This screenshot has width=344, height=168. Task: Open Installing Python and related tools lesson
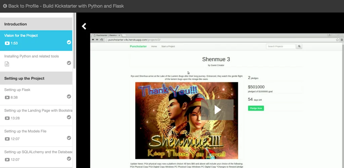pyautogui.click(x=36, y=61)
